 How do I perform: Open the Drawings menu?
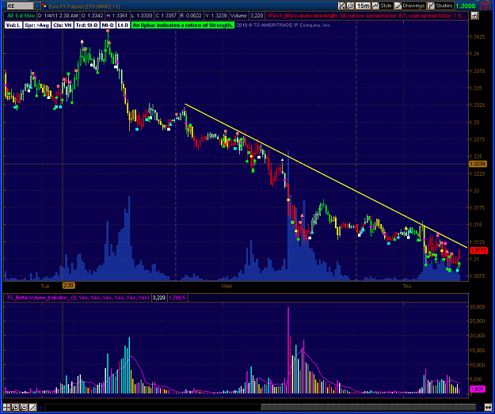pos(409,6)
